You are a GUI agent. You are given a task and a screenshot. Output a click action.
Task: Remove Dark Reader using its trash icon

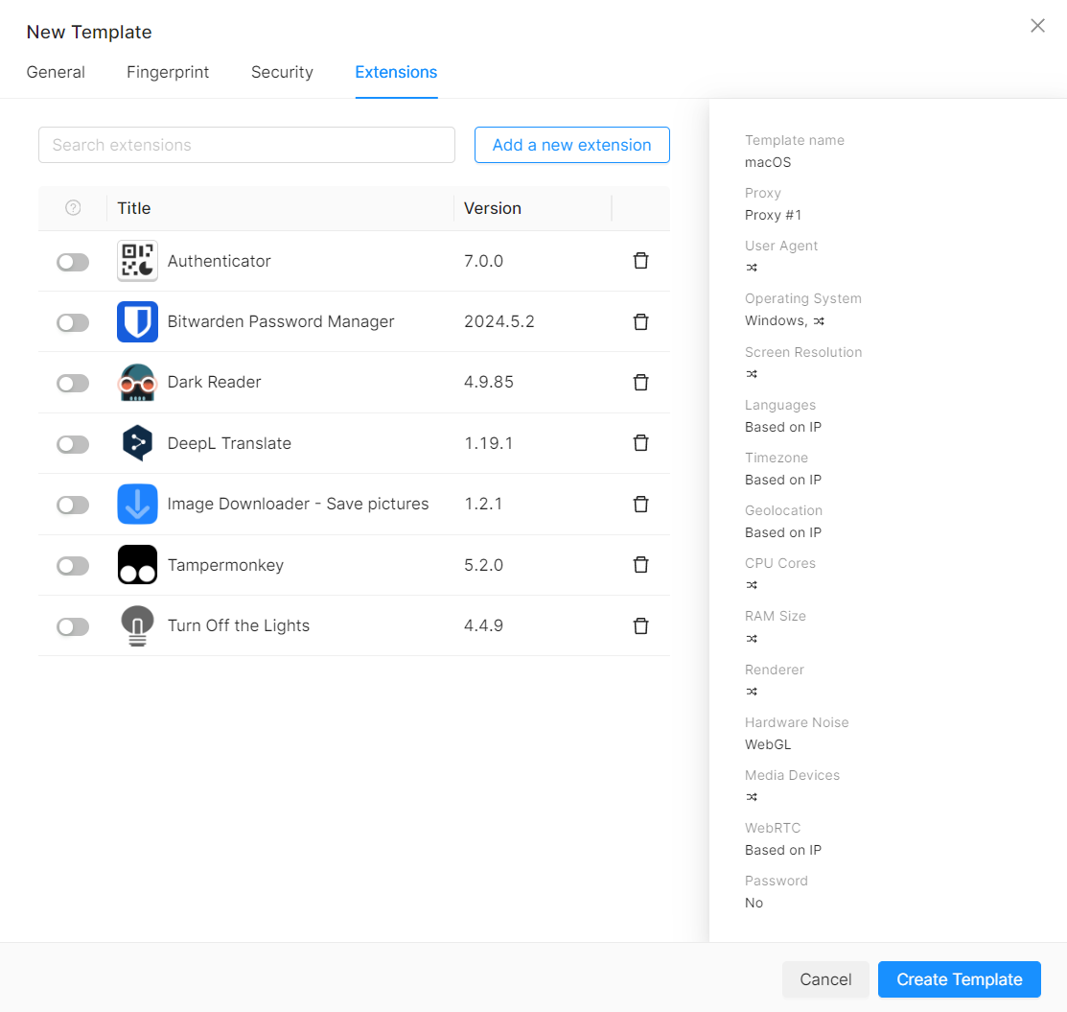(x=640, y=382)
